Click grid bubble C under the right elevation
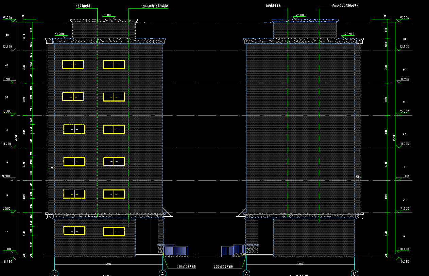 click(x=355, y=273)
